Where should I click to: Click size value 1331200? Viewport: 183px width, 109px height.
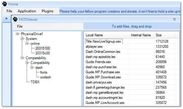(x=162, y=47)
